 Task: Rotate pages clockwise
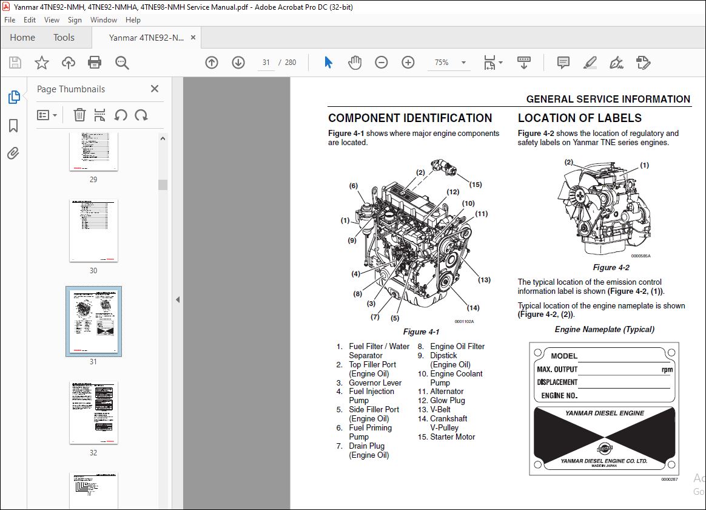click(141, 115)
